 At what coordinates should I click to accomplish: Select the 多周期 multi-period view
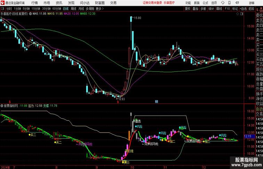tap(90, 9)
